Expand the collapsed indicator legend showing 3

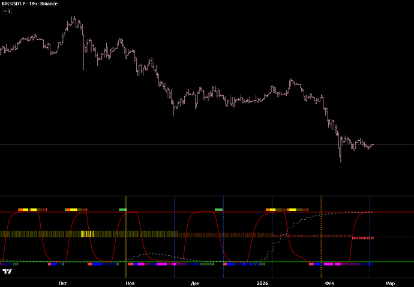[x=7, y=11]
